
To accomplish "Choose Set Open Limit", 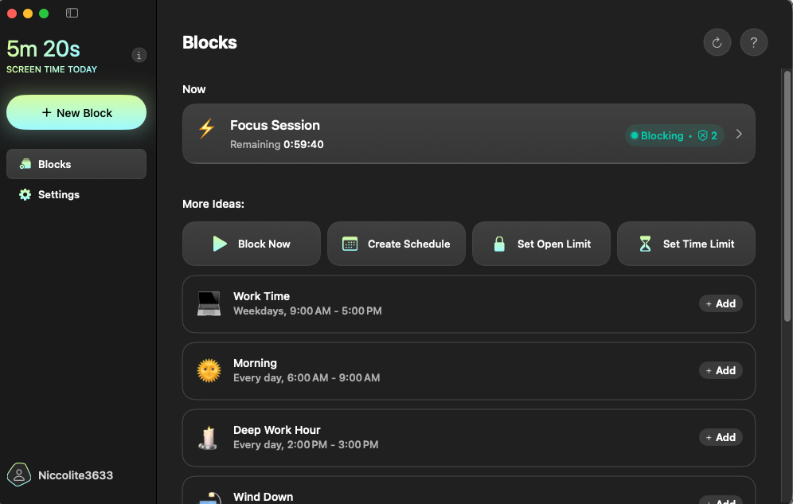I will point(541,244).
